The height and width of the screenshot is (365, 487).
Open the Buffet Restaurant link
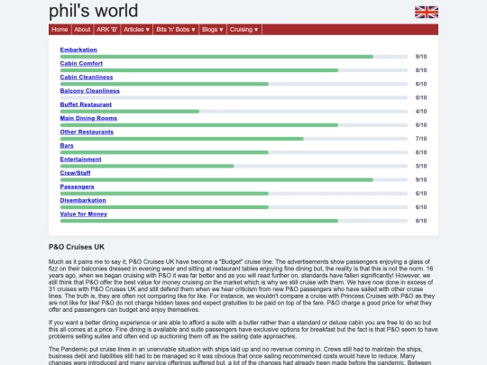point(86,105)
